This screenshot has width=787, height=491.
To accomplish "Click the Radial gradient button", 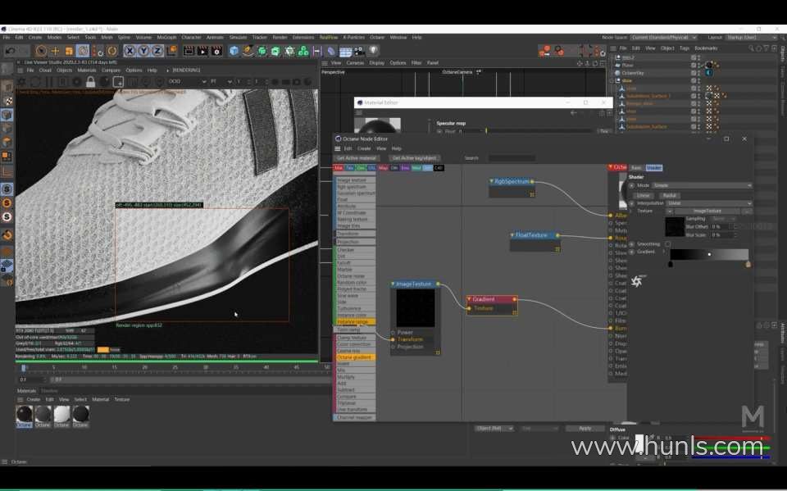I will pyautogui.click(x=670, y=195).
